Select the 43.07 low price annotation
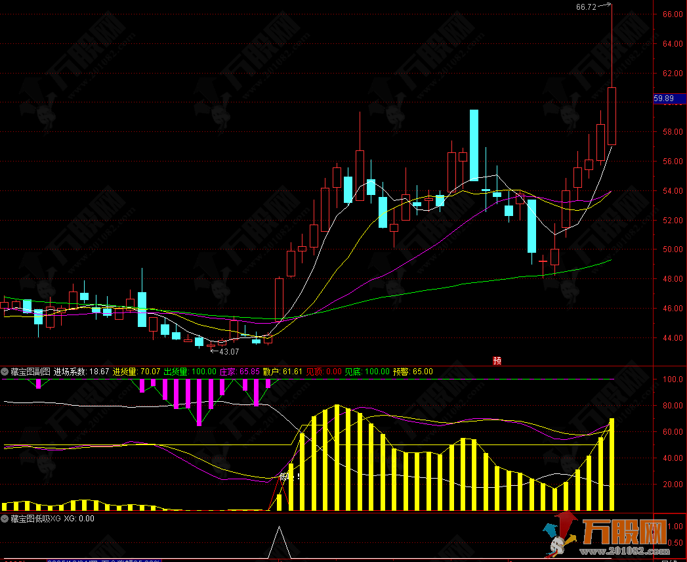687x562 pixels. [x=228, y=351]
